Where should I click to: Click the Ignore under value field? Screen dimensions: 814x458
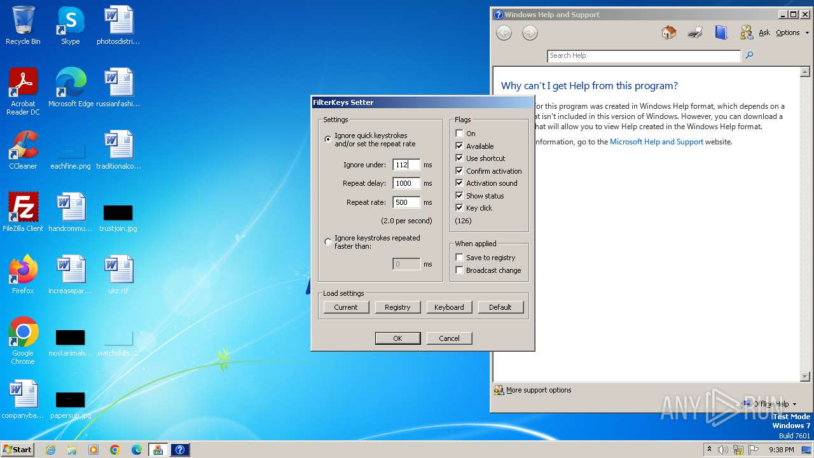(406, 165)
